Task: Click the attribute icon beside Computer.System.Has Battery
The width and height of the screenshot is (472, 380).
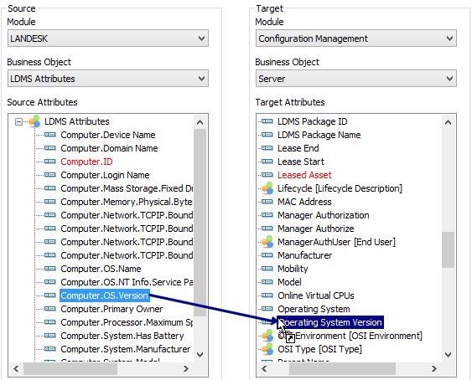Action: (50, 335)
